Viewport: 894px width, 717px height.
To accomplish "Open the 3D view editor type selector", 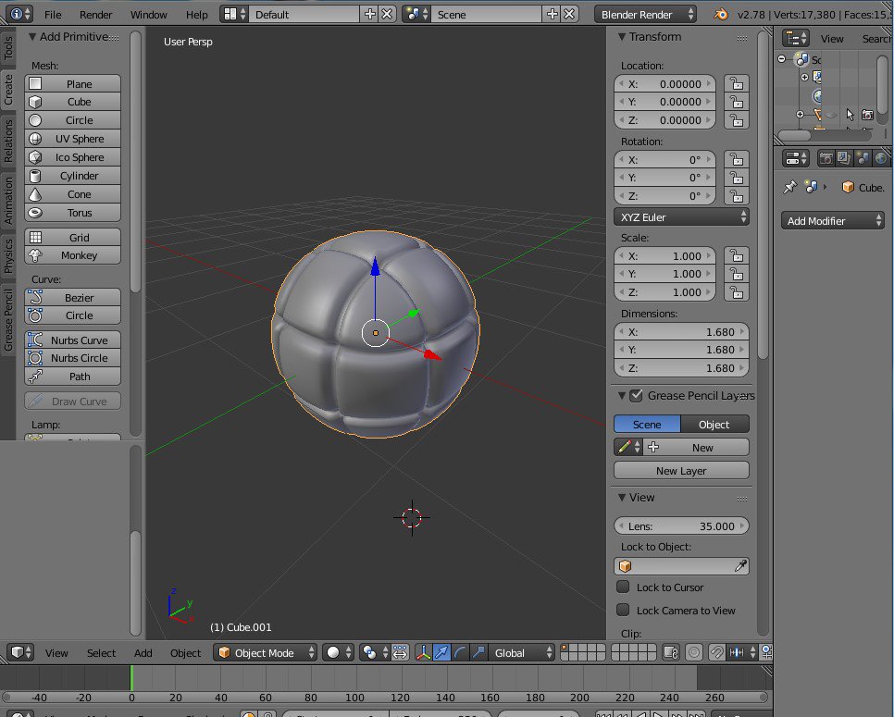I will pos(20,652).
